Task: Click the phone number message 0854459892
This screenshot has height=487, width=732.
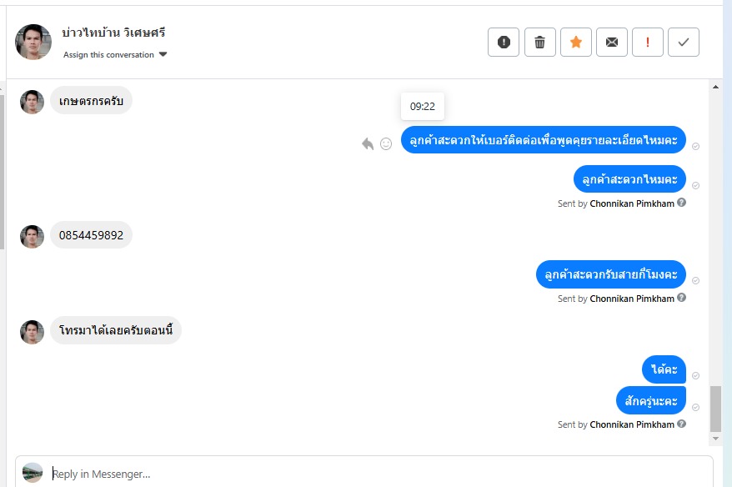Action: point(91,235)
